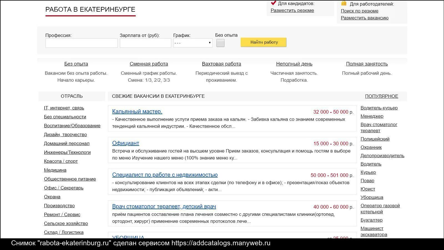Open the 'График' dropdown
This screenshot has width=444, height=250.
click(x=193, y=43)
